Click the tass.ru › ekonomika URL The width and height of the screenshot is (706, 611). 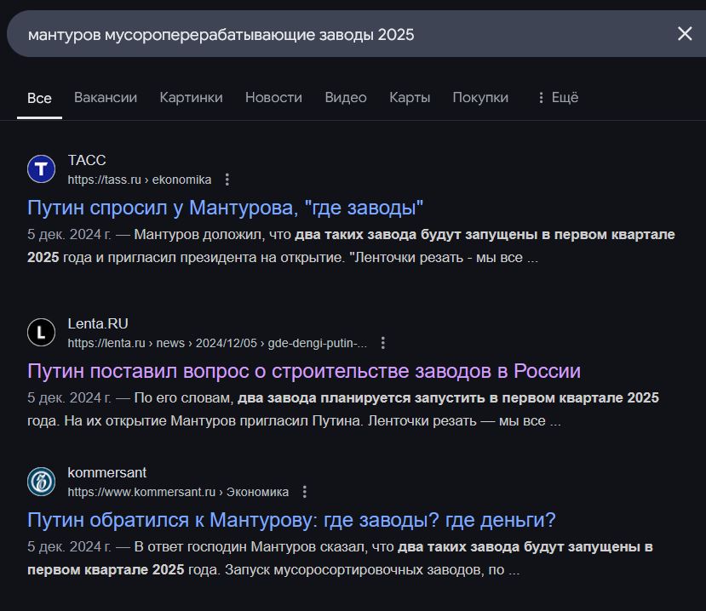pyautogui.click(x=139, y=180)
